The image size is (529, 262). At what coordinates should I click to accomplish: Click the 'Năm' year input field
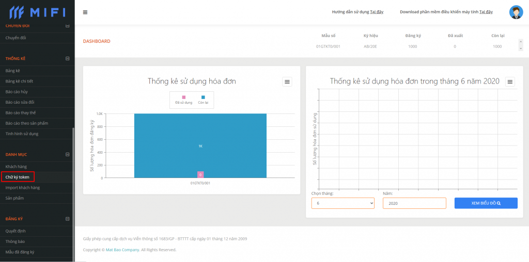pyautogui.click(x=414, y=203)
